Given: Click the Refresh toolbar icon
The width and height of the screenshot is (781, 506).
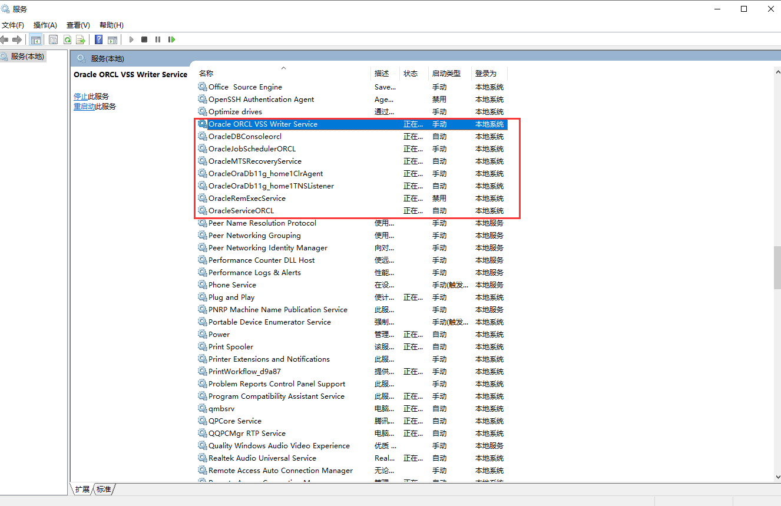Looking at the screenshot, I should click(67, 39).
